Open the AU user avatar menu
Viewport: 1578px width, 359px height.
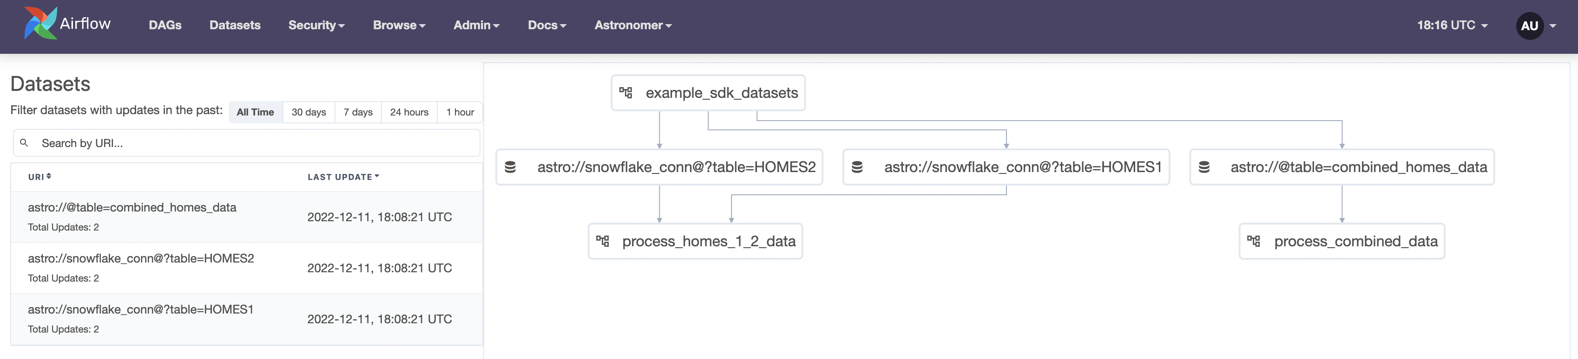1530,26
